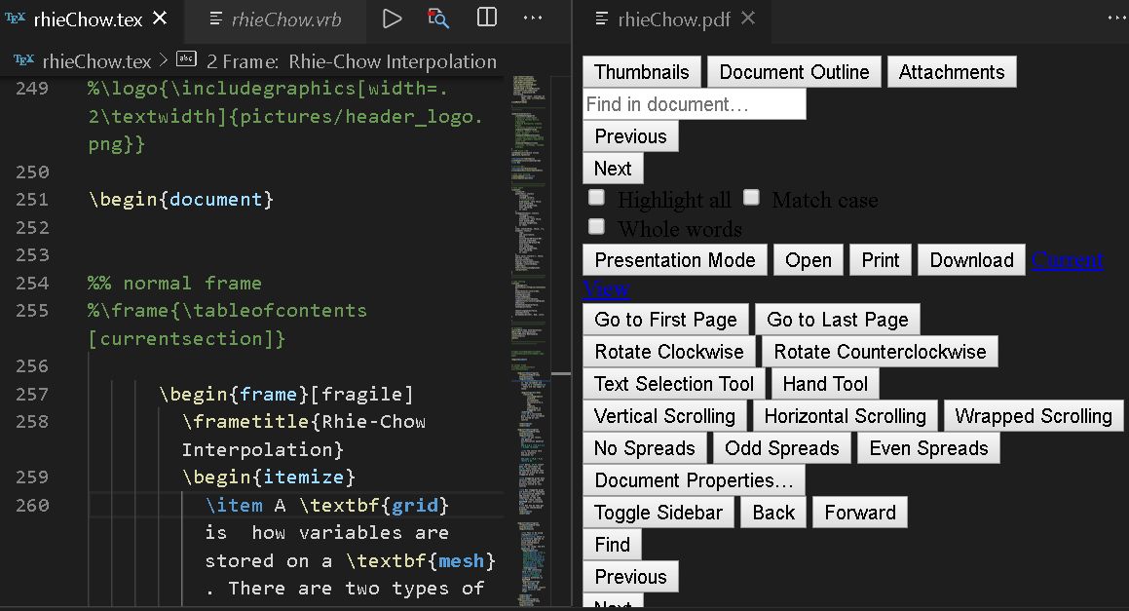Screen dimensions: 1129x611
Task: Click line number 251 in the gutter
Action: [32, 200]
